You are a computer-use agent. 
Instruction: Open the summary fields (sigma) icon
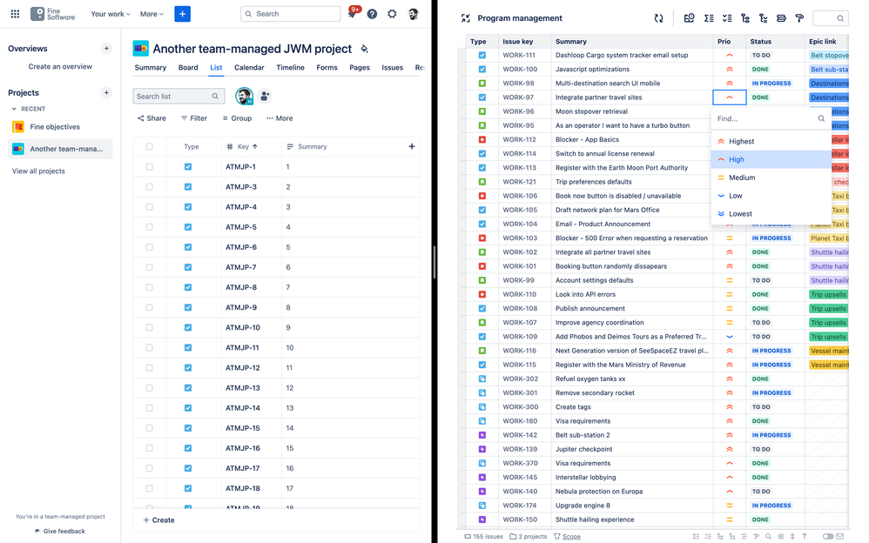point(708,18)
